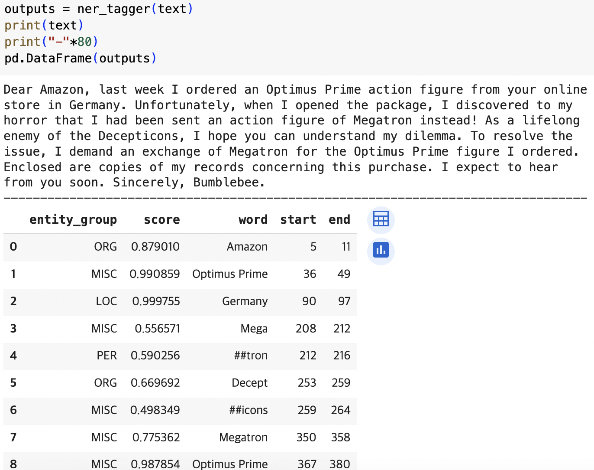Select score value 0.987854
Screen dimensions: 594x470
click(155, 464)
